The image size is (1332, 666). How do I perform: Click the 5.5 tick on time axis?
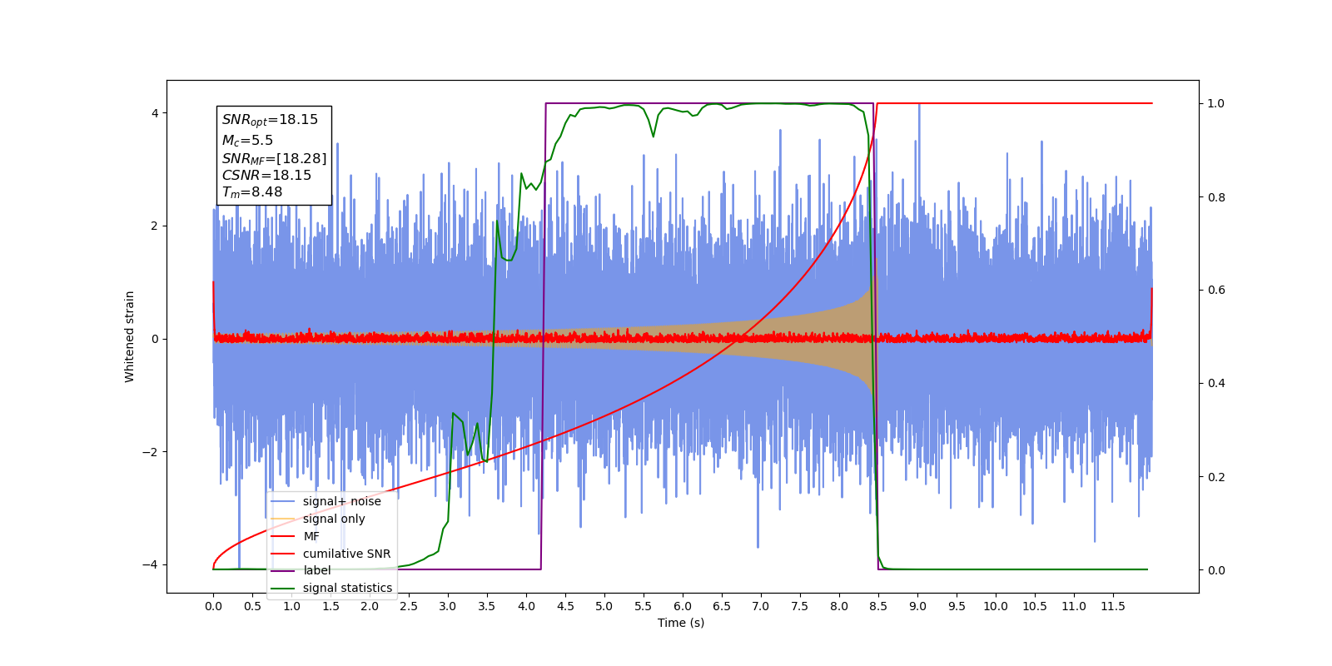[x=644, y=606]
